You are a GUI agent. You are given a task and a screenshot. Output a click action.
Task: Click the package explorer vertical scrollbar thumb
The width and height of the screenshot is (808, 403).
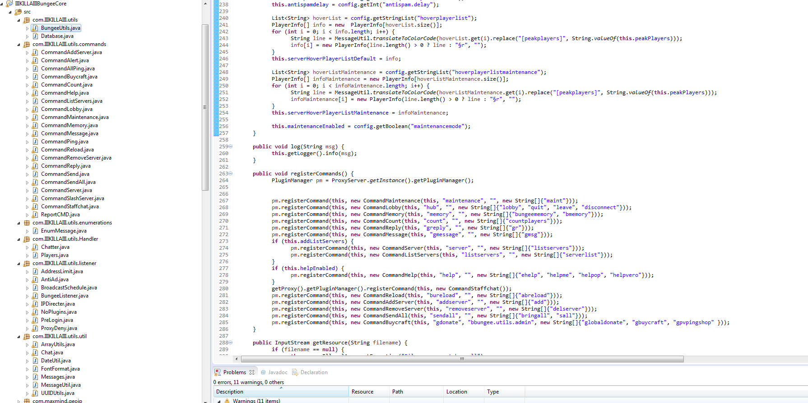pos(205,107)
